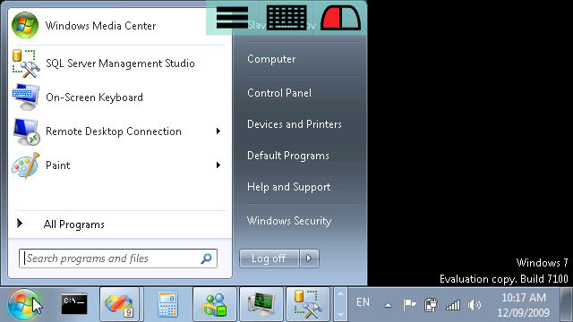Open the EN language bar indicator
573x322 pixels.
click(x=363, y=302)
